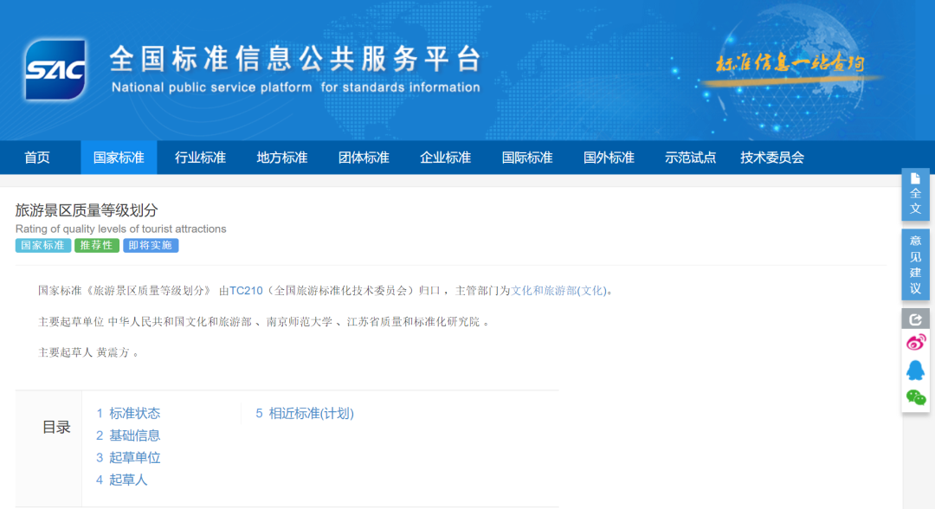Share to Weibo via sidebar icon
Screen dimensions: 935x509
tap(915, 343)
